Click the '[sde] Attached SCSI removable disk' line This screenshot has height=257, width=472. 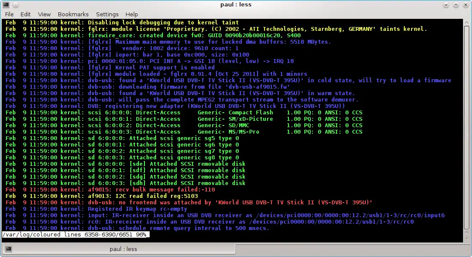[126, 164]
